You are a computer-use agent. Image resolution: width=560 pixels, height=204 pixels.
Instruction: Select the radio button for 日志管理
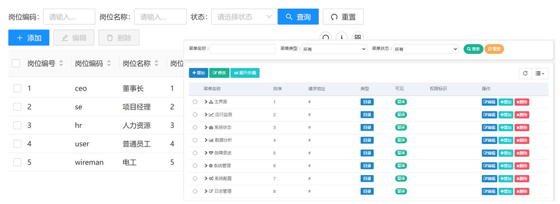point(195,192)
